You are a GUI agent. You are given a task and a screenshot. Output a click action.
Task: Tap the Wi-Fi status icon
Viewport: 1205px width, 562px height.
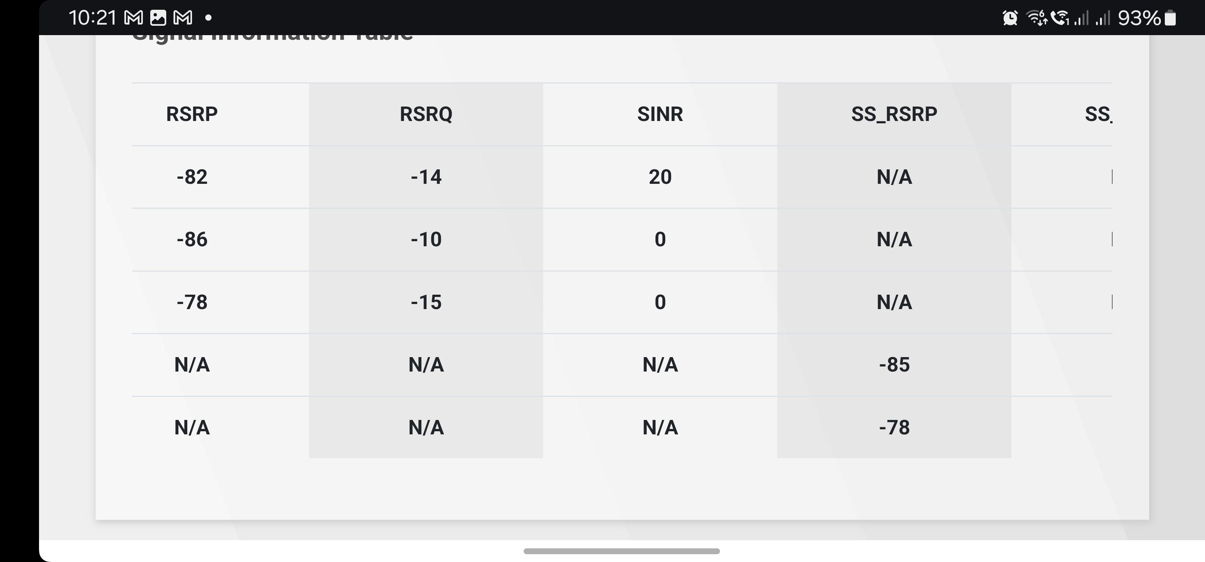point(1036,18)
